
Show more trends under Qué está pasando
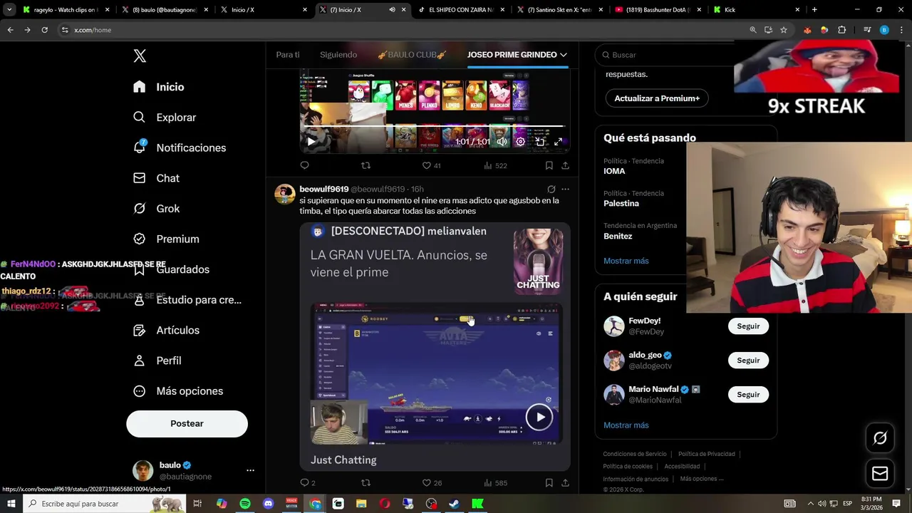(x=626, y=261)
